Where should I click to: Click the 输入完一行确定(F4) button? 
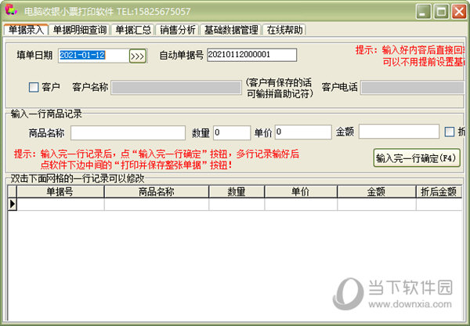(417, 158)
